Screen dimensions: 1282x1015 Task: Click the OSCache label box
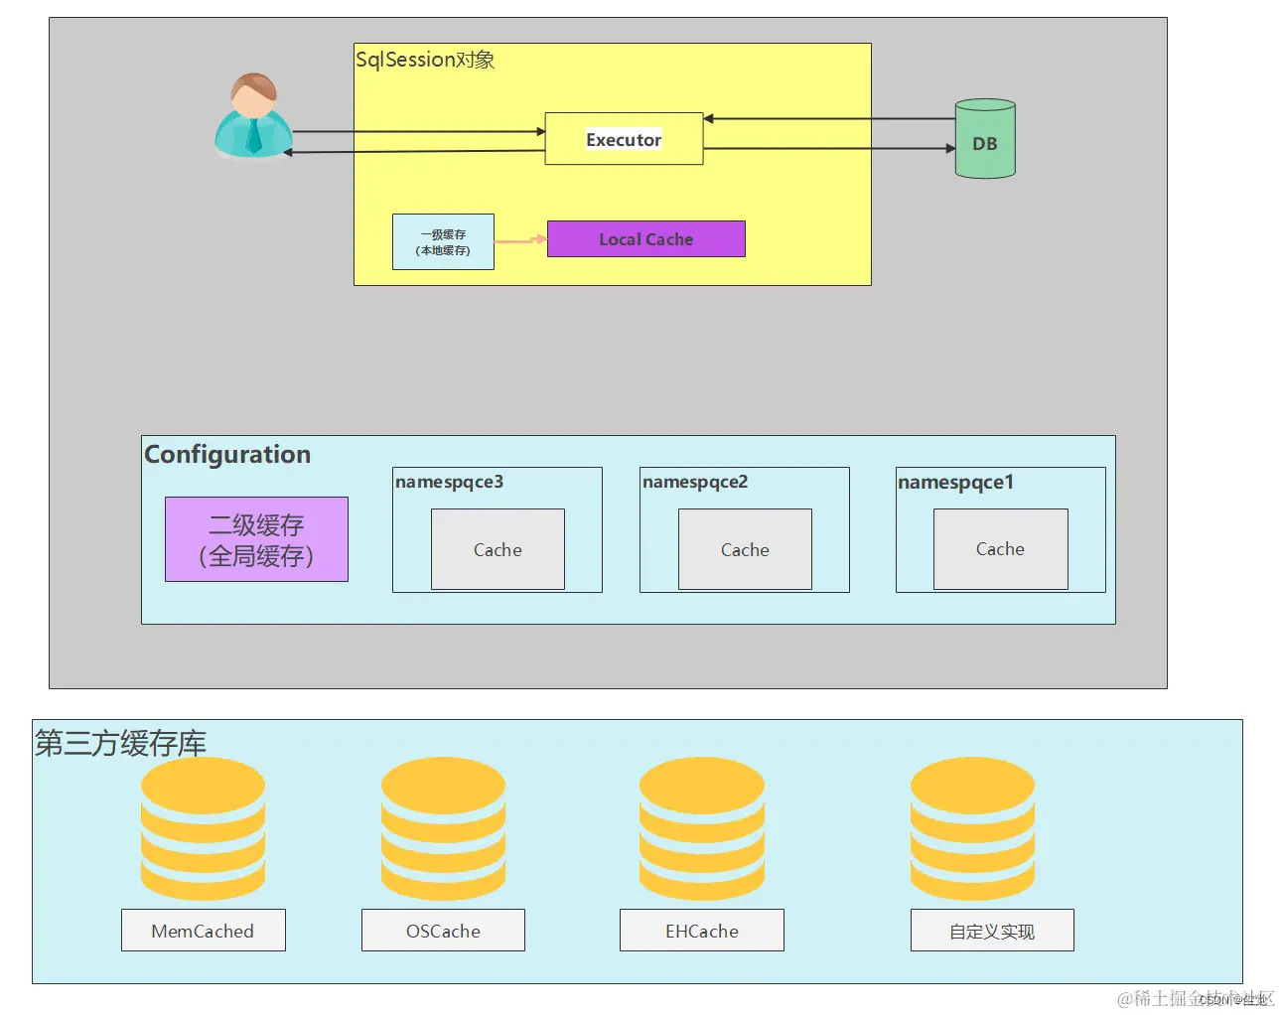tap(443, 931)
